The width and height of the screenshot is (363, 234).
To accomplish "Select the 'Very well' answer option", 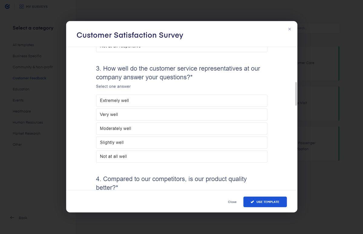I will [x=181, y=114].
